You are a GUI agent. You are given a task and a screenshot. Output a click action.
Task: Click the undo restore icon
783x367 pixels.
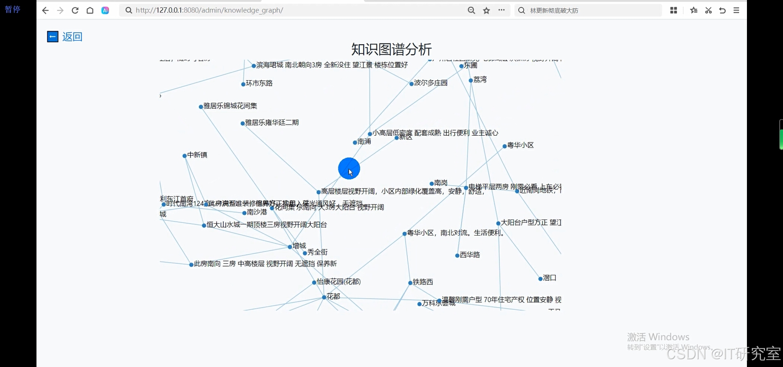[722, 11]
